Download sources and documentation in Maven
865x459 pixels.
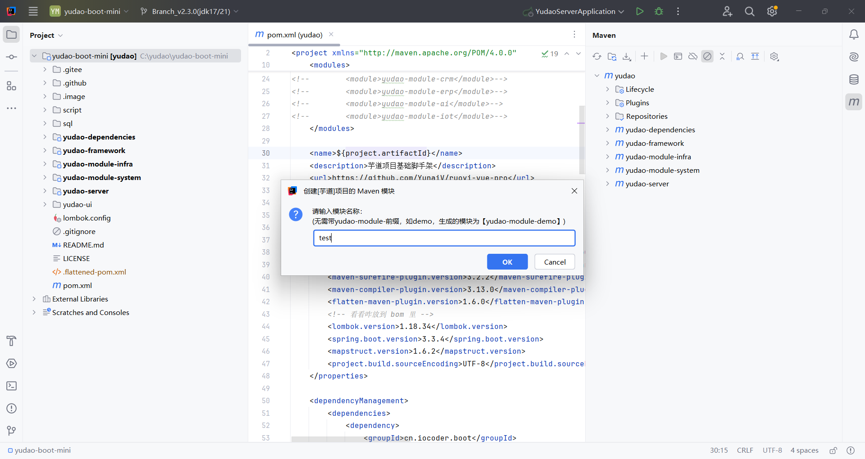coord(627,56)
